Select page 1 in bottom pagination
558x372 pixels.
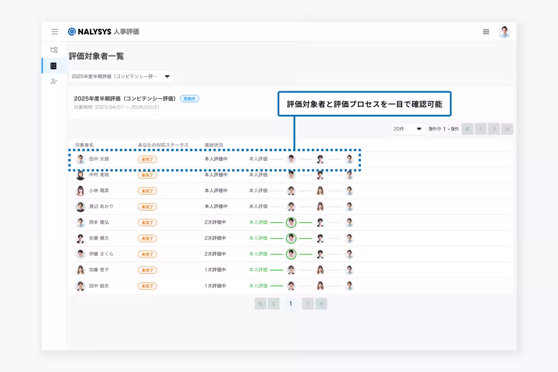(291, 304)
